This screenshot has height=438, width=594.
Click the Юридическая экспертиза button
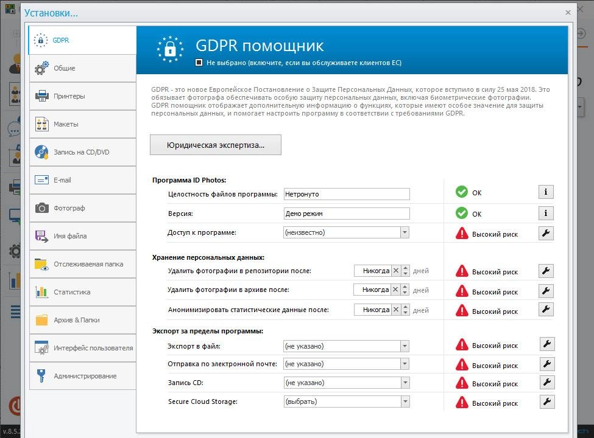216,145
